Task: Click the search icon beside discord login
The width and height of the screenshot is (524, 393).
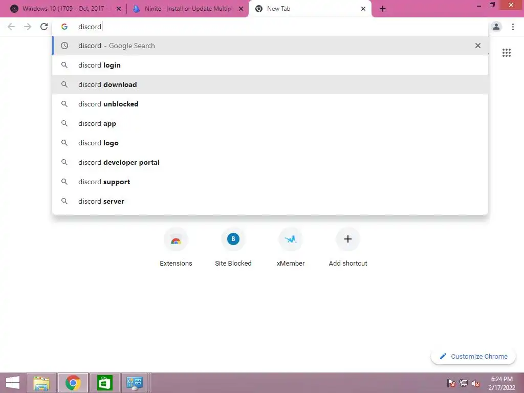Action: (64, 65)
